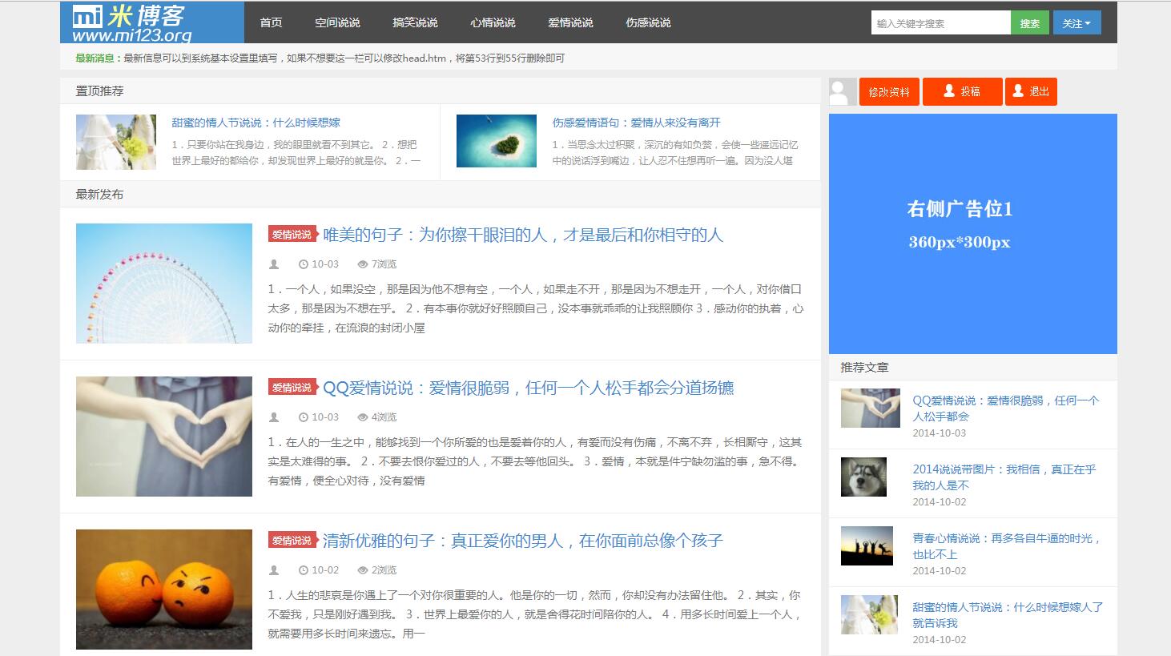Click the husky thumbnail in recommended articles
1171x656 pixels.
(863, 477)
